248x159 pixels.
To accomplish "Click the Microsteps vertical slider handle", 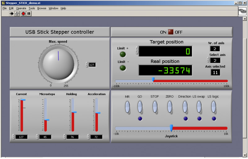I will click(47, 120).
